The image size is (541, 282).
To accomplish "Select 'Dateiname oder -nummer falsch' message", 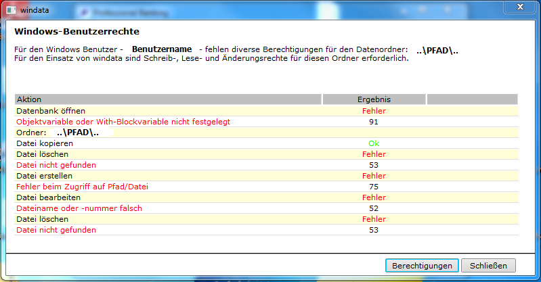I will pyautogui.click(x=79, y=208).
